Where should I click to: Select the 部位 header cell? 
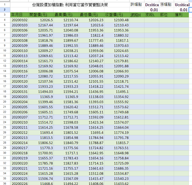(166, 15)
